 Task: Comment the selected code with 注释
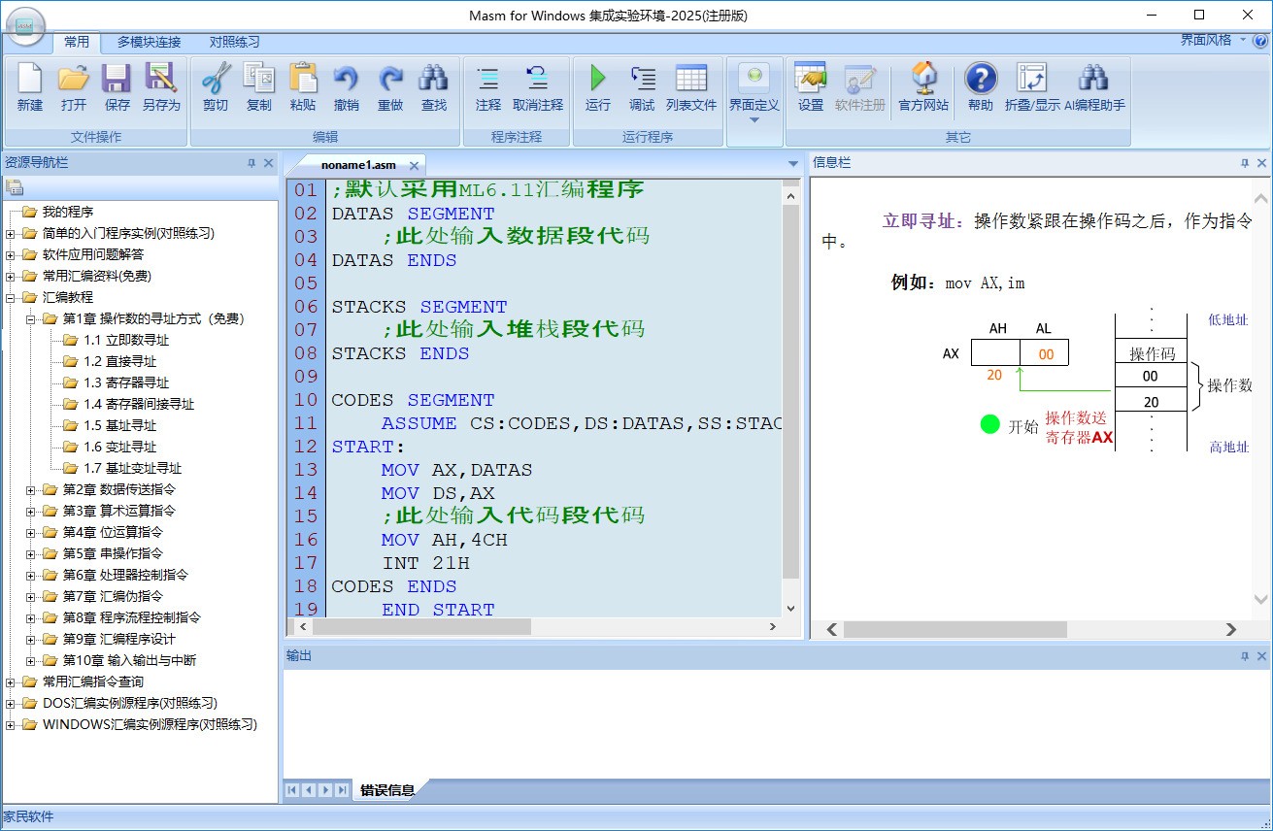point(487,87)
